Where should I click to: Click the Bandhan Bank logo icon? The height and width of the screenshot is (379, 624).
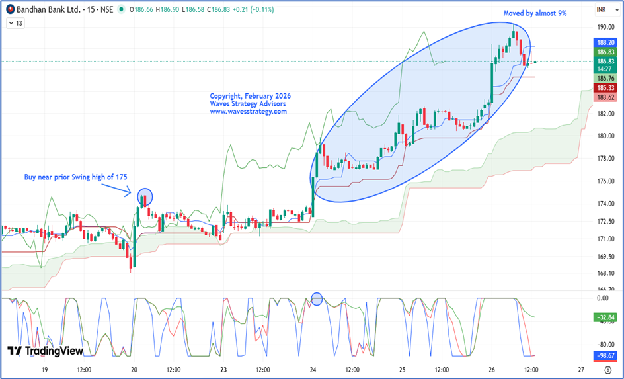pyautogui.click(x=11, y=9)
